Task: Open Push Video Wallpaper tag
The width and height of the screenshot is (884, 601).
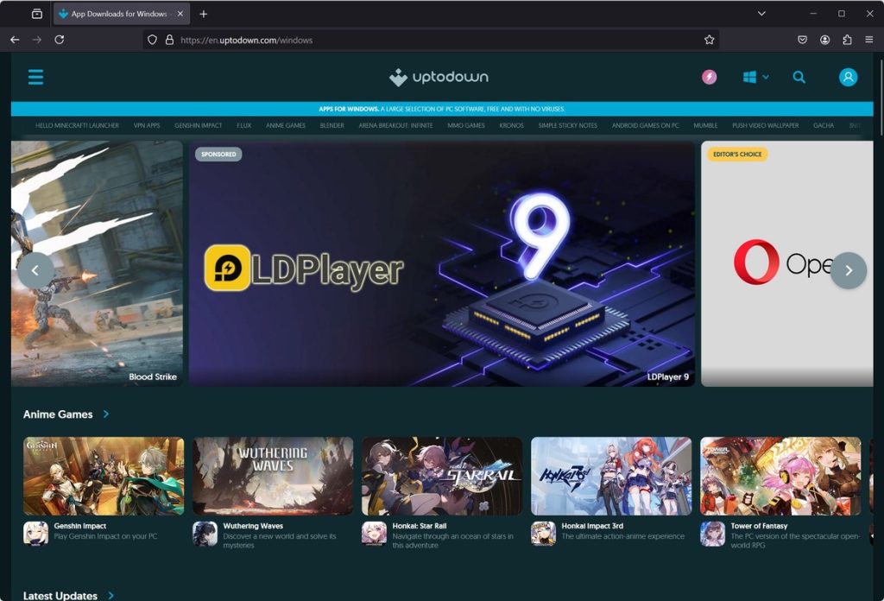Action: point(766,126)
